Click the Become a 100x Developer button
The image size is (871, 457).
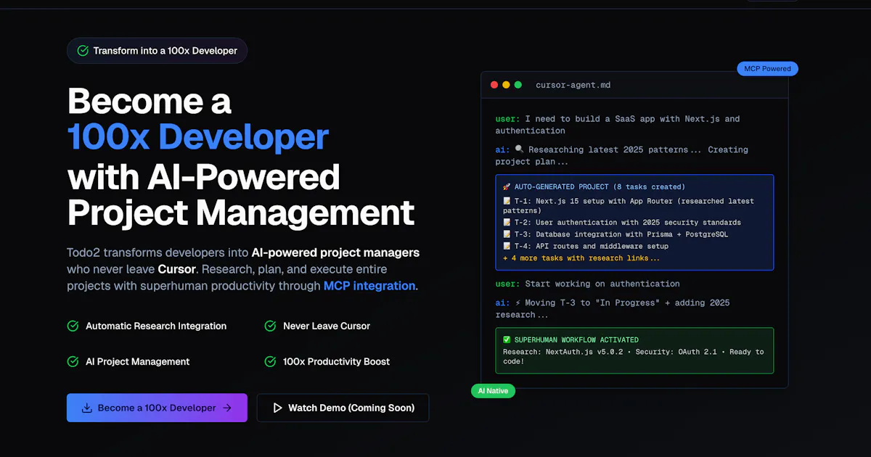tap(157, 408)
